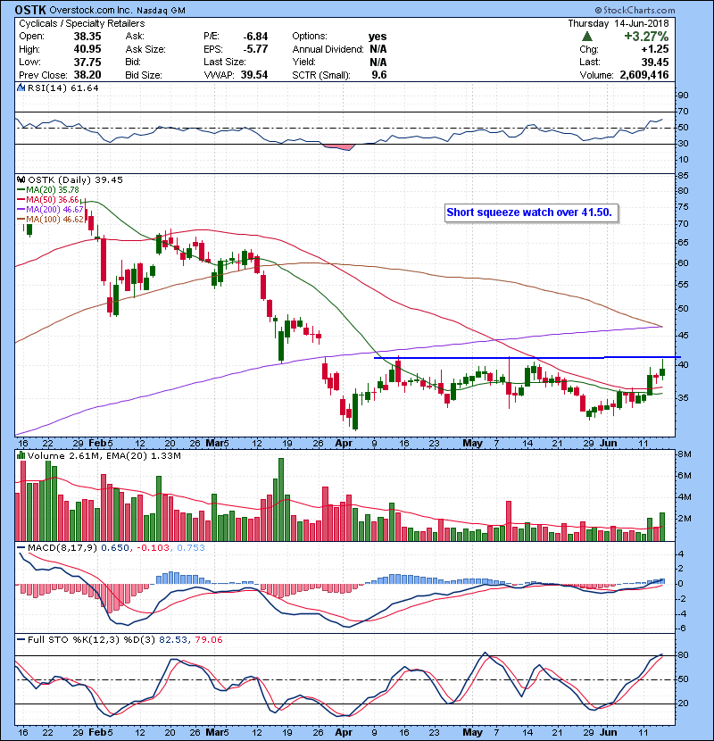Click the green up-triangle next to +3.27%
This screenshot has height=741, width=714.
click(x=587, y=36)
